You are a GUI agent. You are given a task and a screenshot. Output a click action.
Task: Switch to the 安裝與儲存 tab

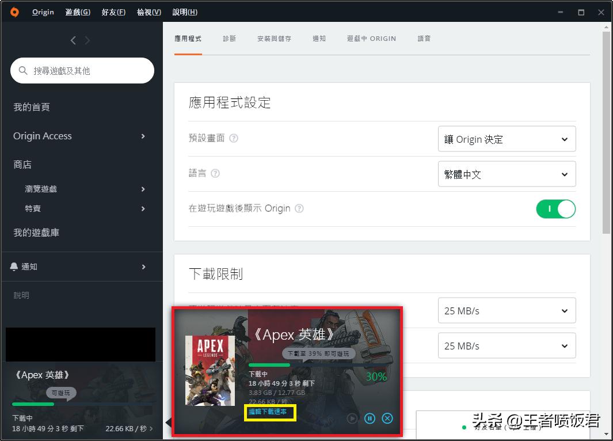[x=274, y=39]
